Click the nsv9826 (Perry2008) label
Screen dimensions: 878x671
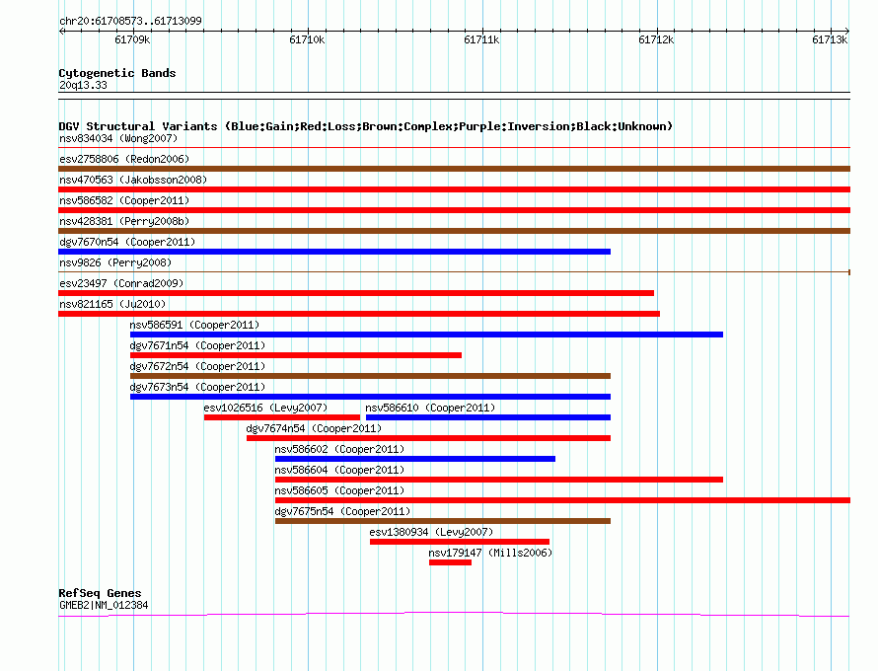click(x=115, y=262)
